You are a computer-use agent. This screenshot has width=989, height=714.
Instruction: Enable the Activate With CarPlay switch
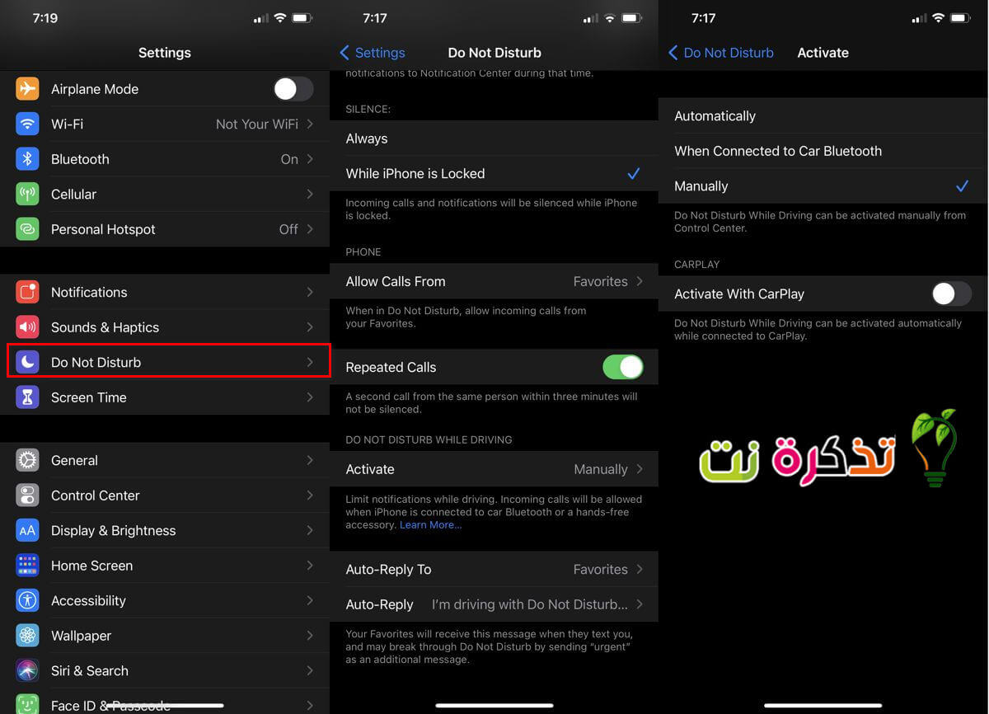pos(952,294)
